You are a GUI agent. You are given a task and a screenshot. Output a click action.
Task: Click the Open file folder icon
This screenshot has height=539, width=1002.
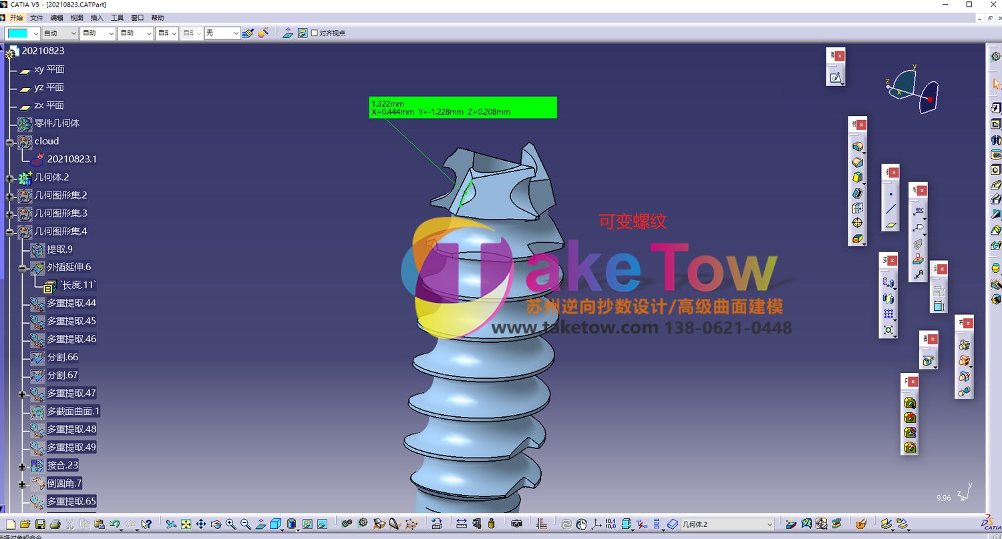[x=25, y=524]
